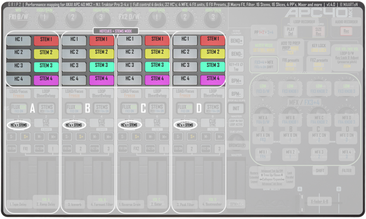
Task: Tap the yellow STEM 2 pad on deck C
Action: tap(157, 53)
